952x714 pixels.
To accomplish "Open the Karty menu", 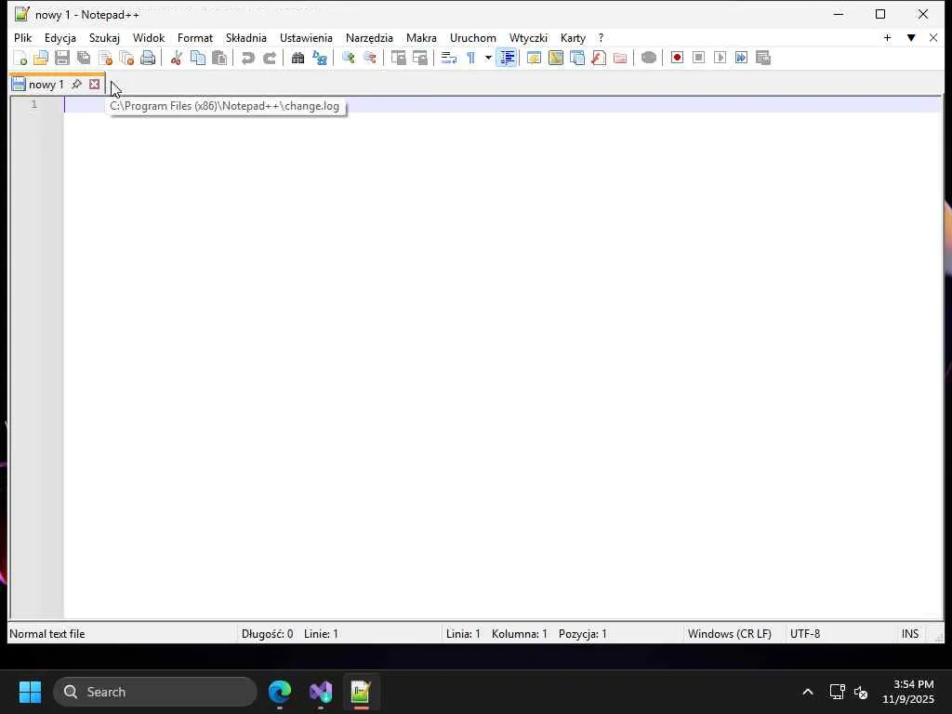I will click(x=573, y=37).
